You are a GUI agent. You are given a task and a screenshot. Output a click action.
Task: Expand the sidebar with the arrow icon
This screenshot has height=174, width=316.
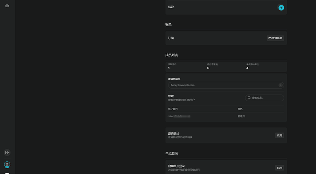(x=7, y=153)
